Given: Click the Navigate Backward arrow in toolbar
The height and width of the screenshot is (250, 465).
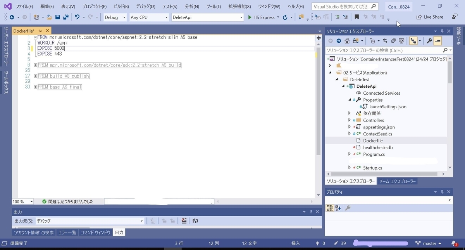Looking at the screenshot, I should (12, 17).
